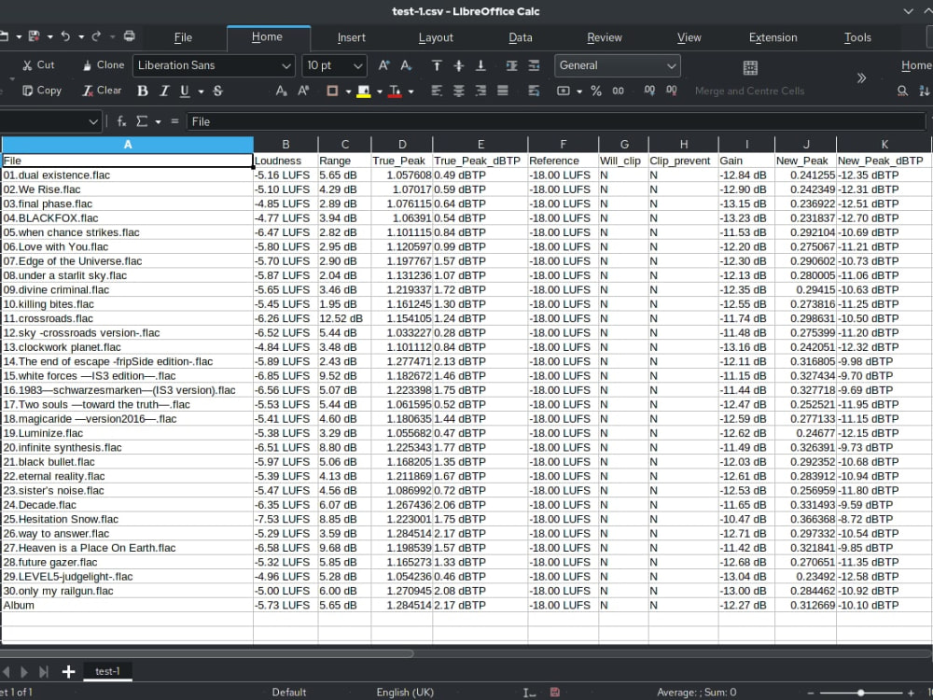Switch to the Data tab
This screenshot has width=933, height=700.
[520, 37]
